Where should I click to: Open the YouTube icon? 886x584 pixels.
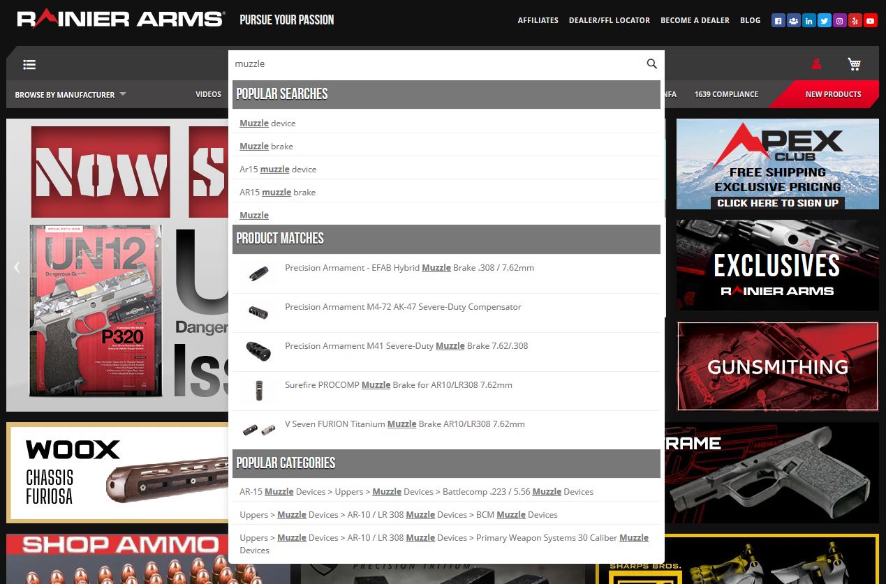870,21
